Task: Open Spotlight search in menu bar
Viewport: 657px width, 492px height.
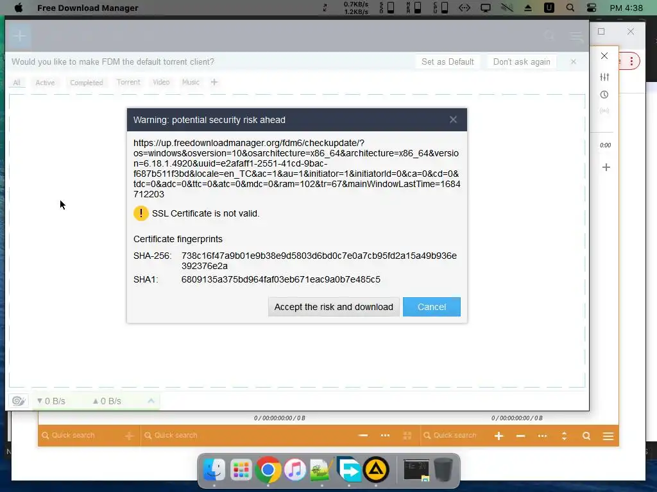Action: [x=570, y=8]
